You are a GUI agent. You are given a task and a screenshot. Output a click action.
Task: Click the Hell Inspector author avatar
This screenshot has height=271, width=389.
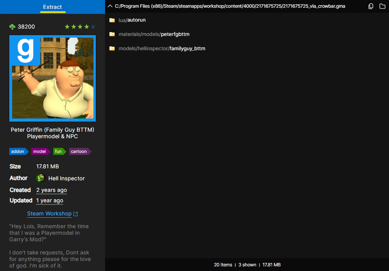pyautogui.click(x=41, y=178)
